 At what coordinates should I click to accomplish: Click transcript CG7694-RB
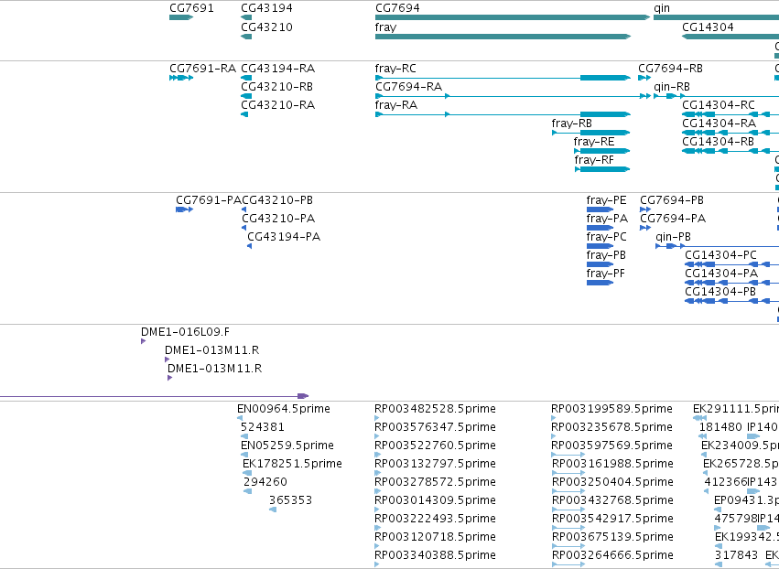[x=671, y=69]
